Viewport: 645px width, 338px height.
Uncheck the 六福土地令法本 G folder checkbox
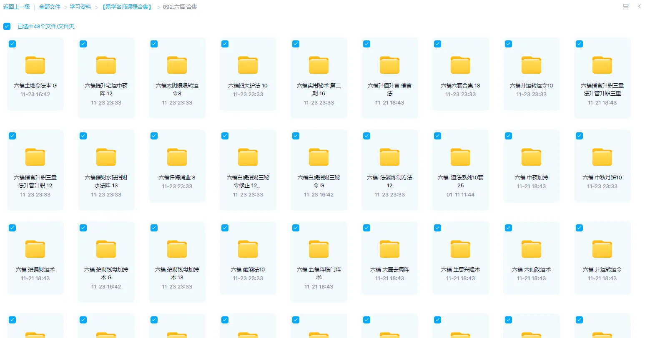pyautogui.click(x=13, y=44)
